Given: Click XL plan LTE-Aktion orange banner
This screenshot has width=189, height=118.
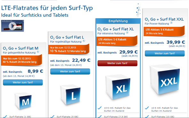Looking at the screenshot, I should click(x=117, y=41).
